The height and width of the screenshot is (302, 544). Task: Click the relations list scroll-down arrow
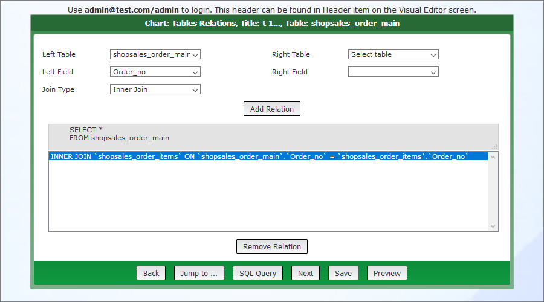[x=493, y=226]
